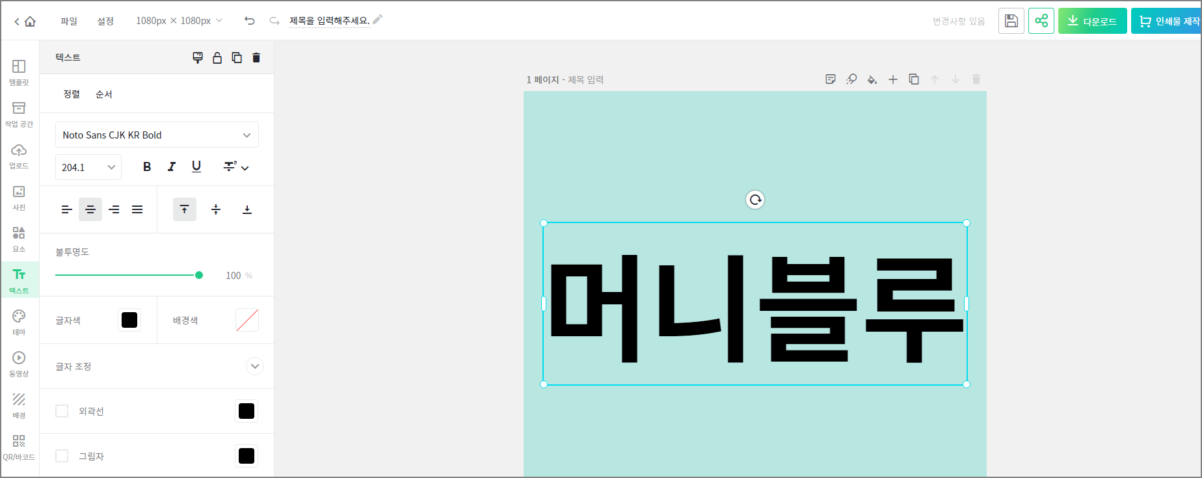Click the title field 제목을 입력해주세요
The height and width of the screenshot is (478, 1202).
(329, 21)
